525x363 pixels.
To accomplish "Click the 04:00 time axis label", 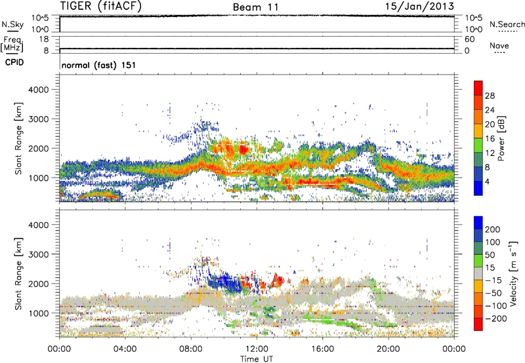I will coord(125,349).
